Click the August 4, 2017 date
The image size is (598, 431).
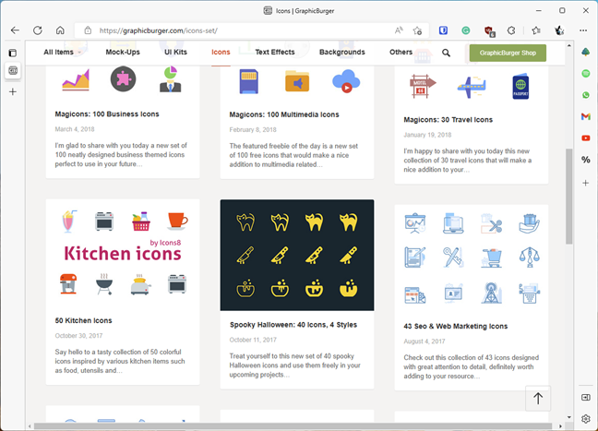click(425, 341)
